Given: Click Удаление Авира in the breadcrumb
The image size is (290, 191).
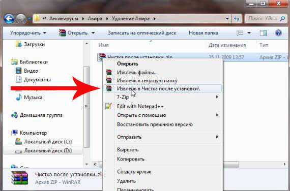Looking at the screenshot, I should tap(131, 19).
